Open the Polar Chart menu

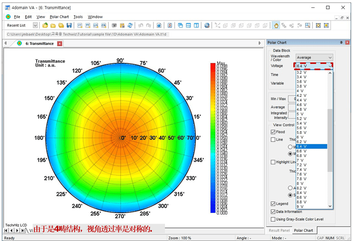click(x=59, y=17)
